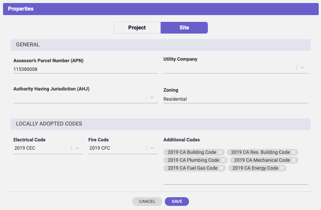Expand the Fire Code dropdown arrow

152,148
